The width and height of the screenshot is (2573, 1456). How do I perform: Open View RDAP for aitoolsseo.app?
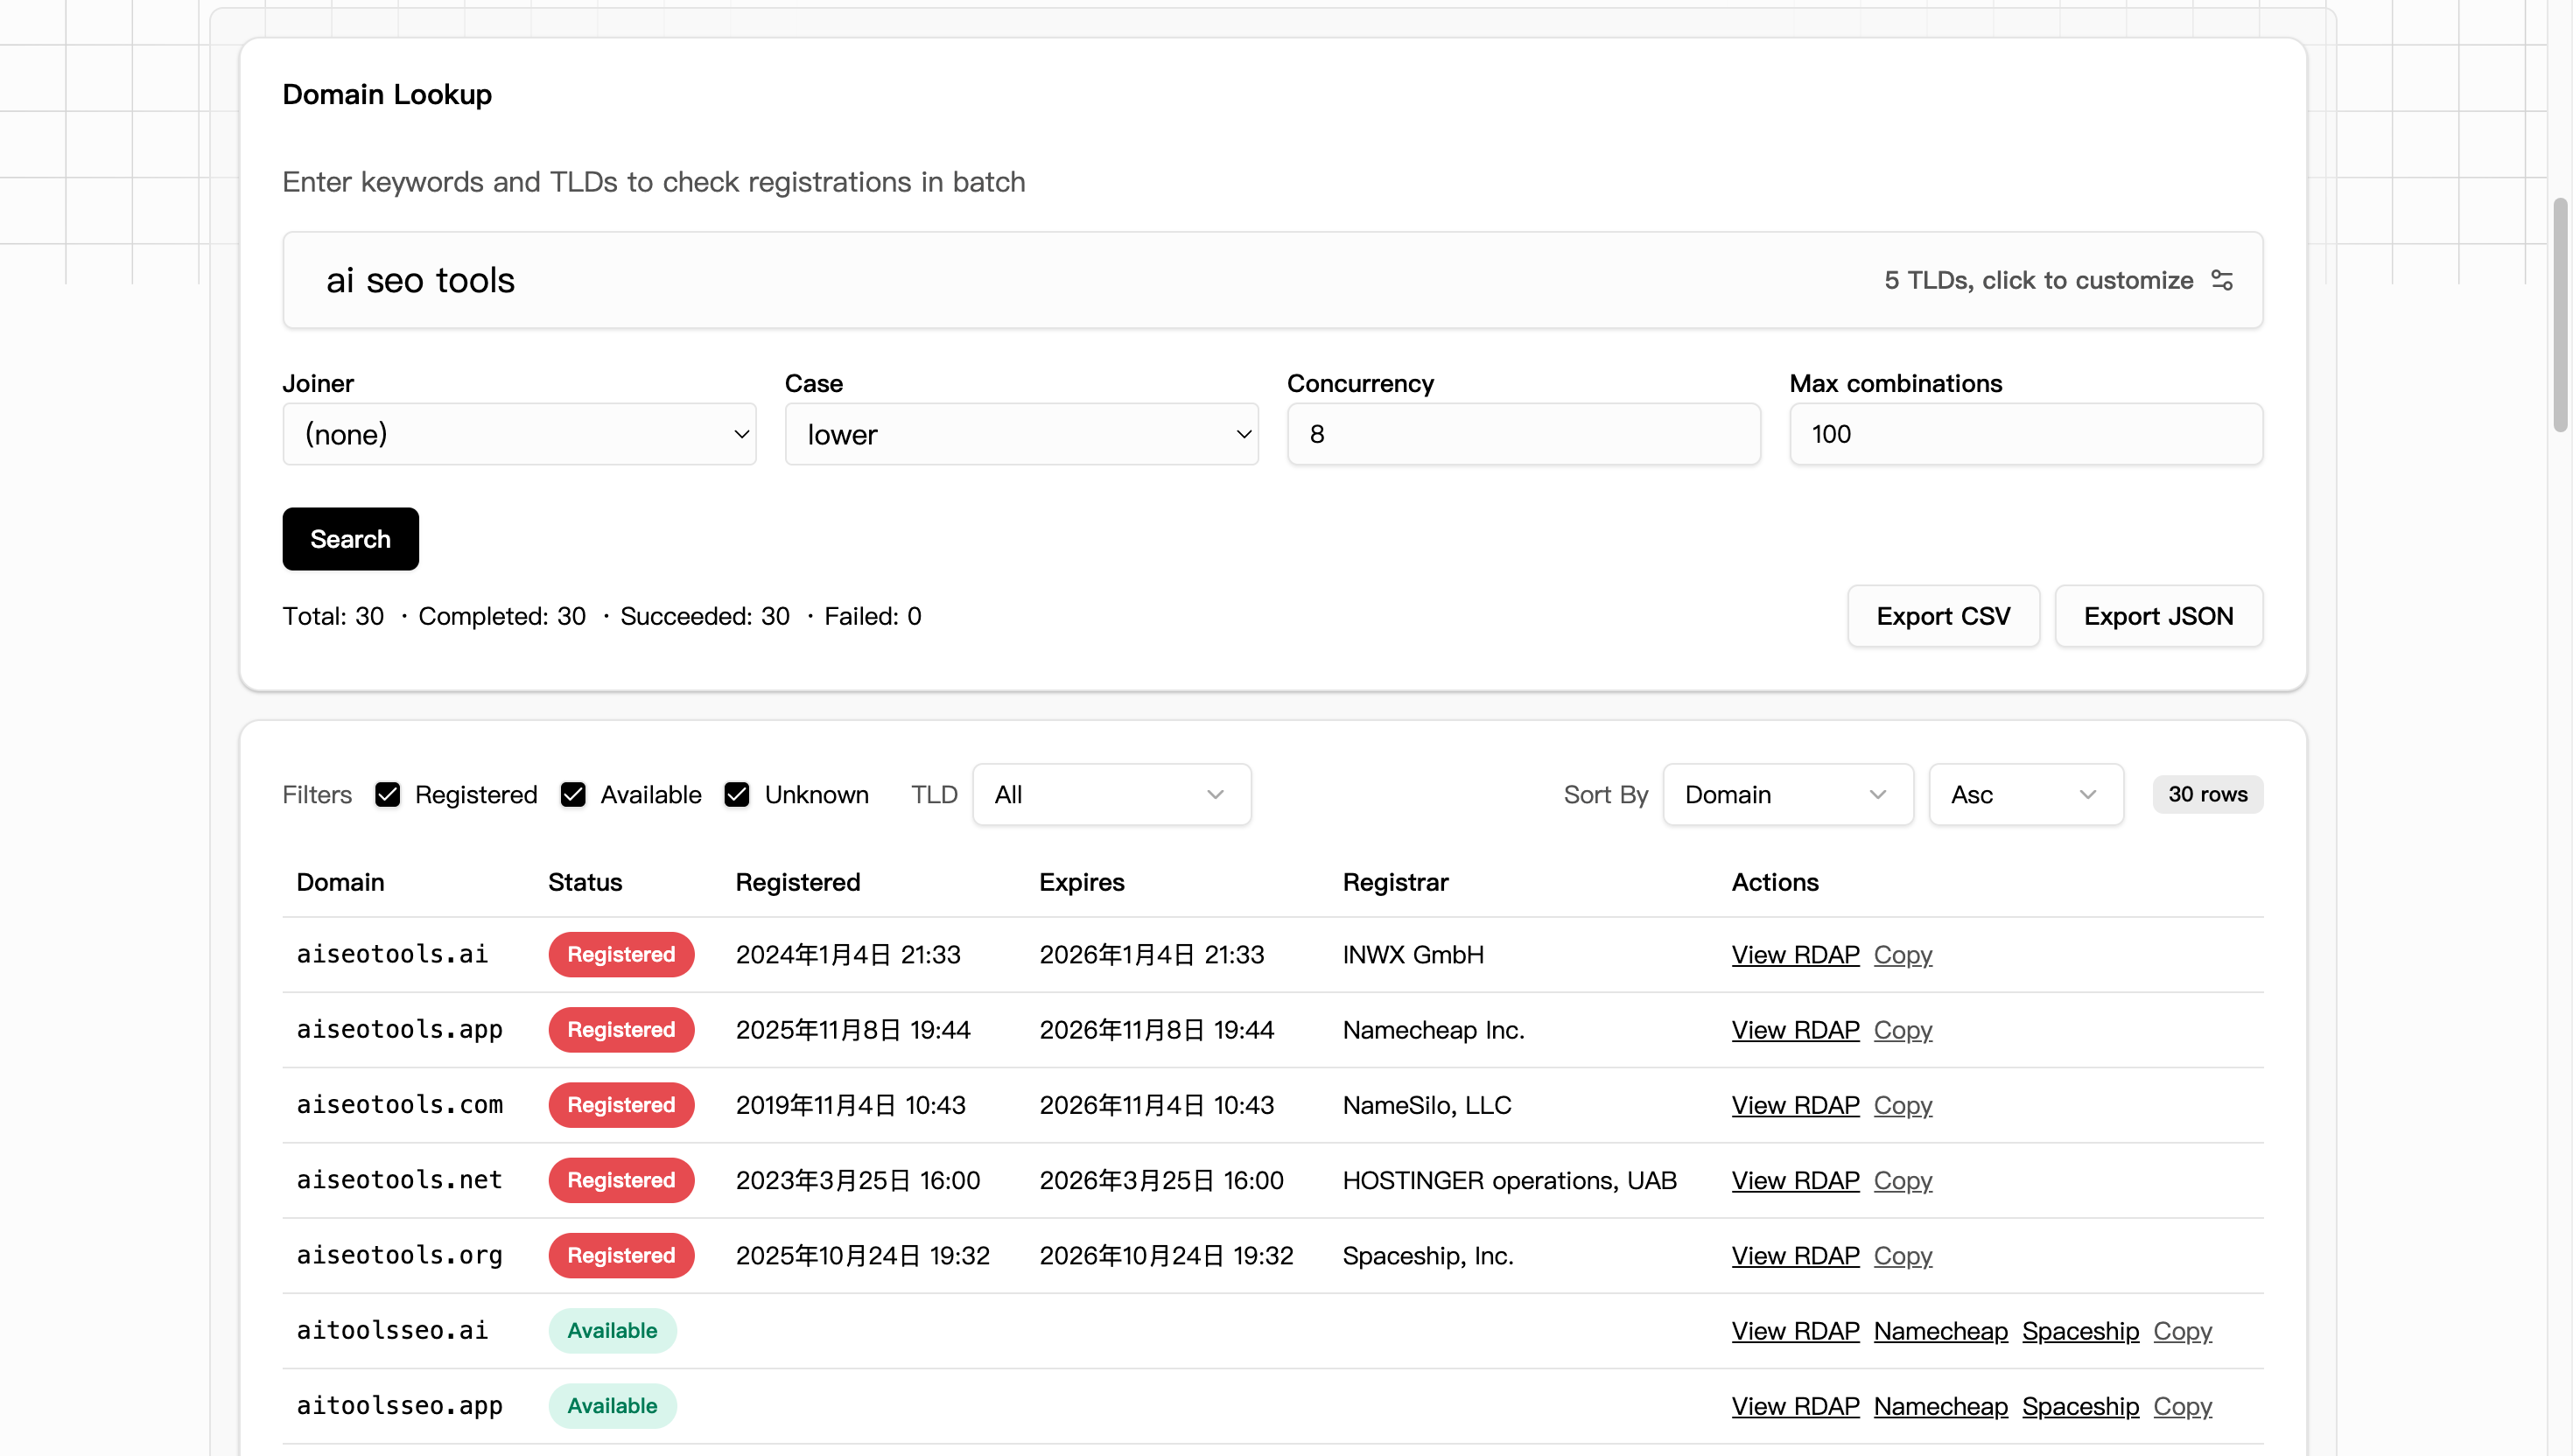click(1795, 1406)
